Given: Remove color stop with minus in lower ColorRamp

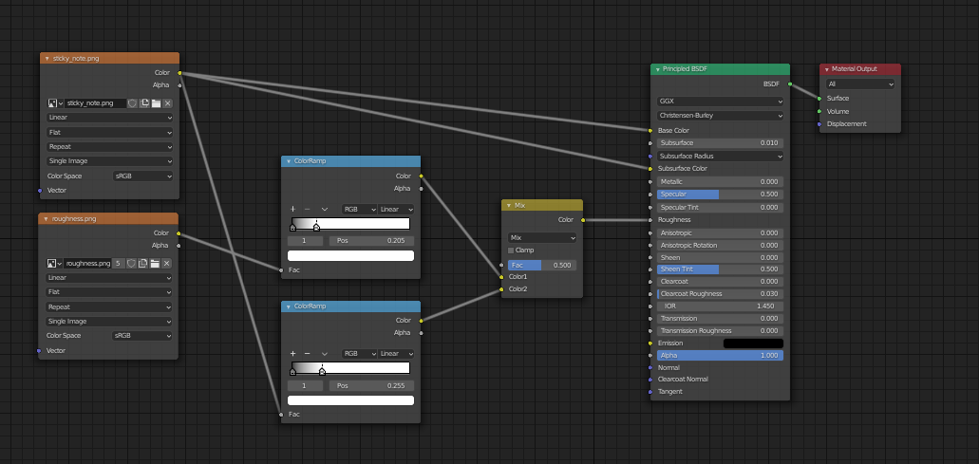Looking at the screenshot, I should pyautogui.click(x=309, y=353).
